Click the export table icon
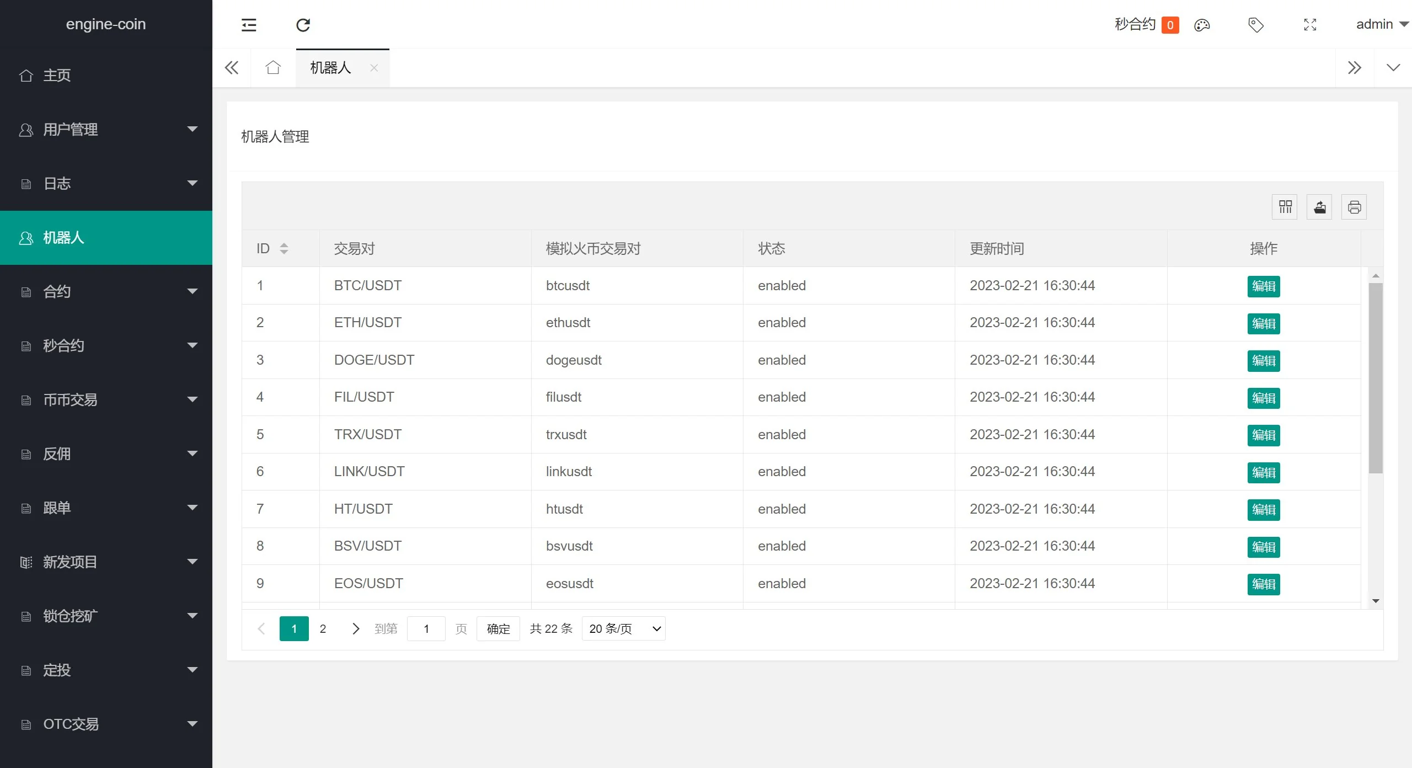Image resolution: width=1412 pixels, height=768 pixels. (1319, 207)
